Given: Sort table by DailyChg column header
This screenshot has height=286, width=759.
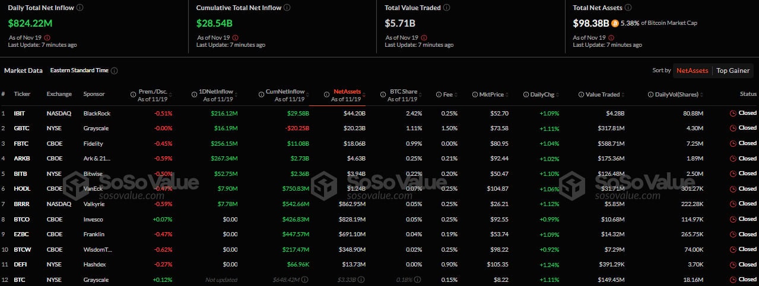Looking at the screenshot, I should click(x=542, y=94).
